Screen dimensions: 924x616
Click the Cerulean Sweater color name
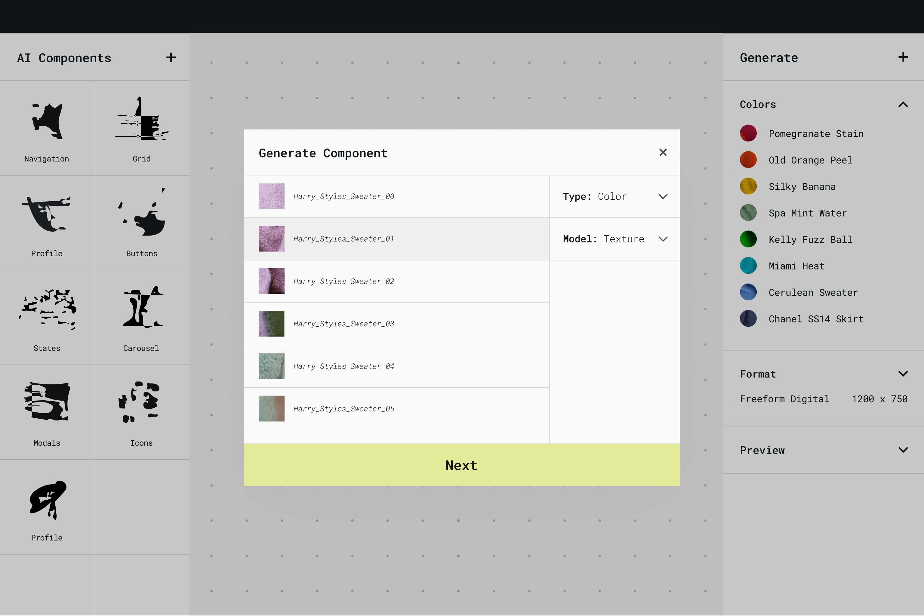[813, 293]
